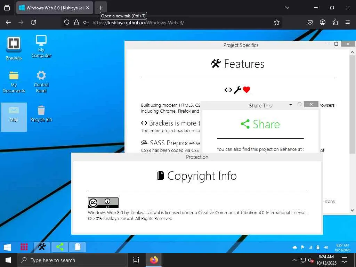The height and width of the screenshot is (267, 356).
Task: Select the Protection window title bar
Action: pos(197,157)
